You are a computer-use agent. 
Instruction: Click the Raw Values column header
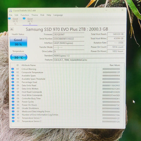click(x=115, y=65)
